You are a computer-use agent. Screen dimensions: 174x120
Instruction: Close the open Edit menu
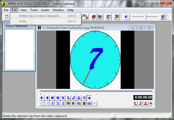point(14,10)
